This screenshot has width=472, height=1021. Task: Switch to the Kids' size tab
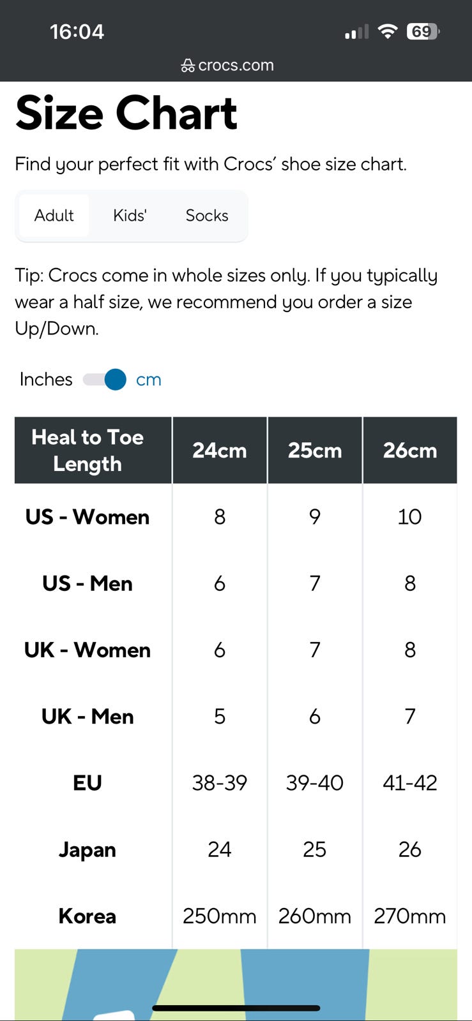pyautogui.click(x=130, y=216)
